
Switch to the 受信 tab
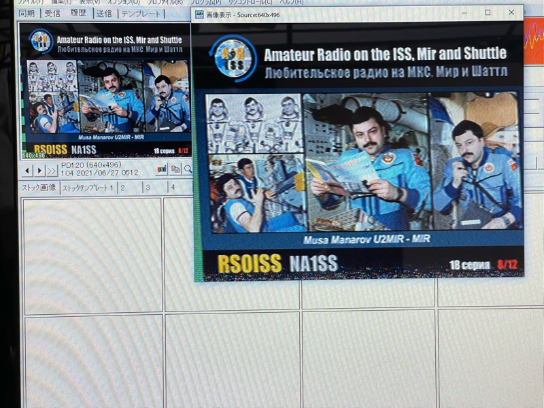tap(52, 13)
